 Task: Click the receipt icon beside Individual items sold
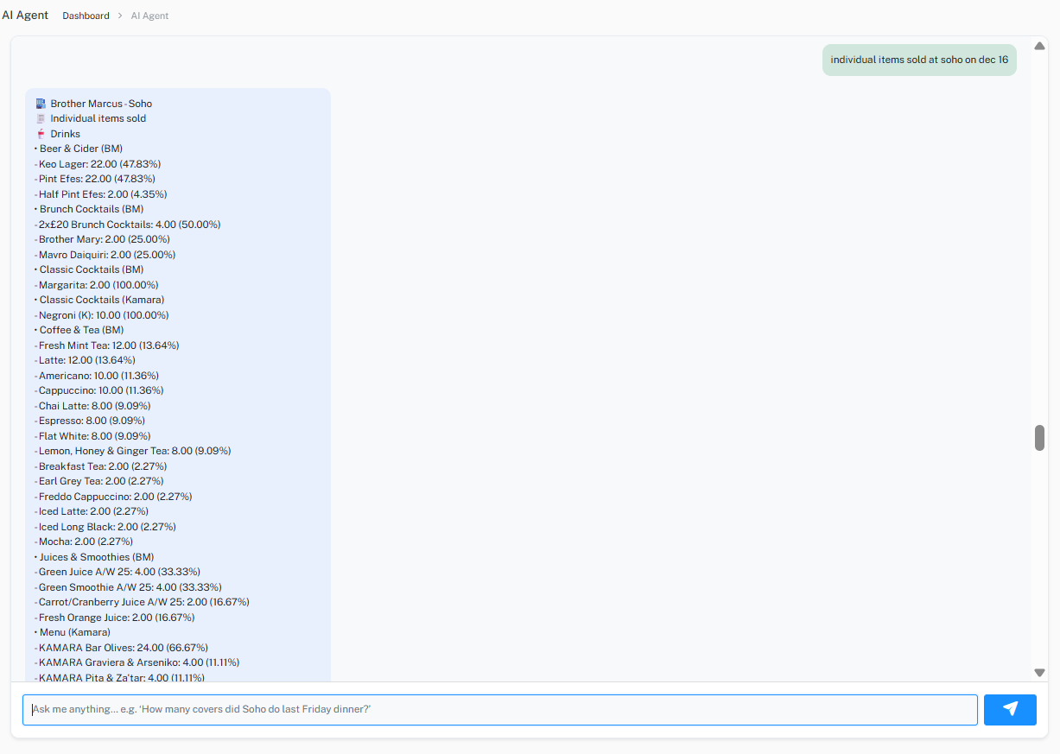click(41, 118)
